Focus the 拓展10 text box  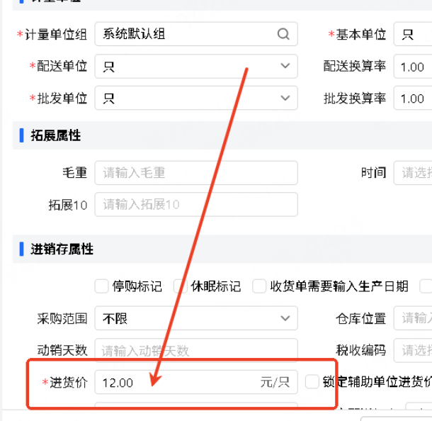coord(196,205)
